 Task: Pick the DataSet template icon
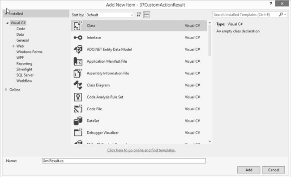point(78,121)
